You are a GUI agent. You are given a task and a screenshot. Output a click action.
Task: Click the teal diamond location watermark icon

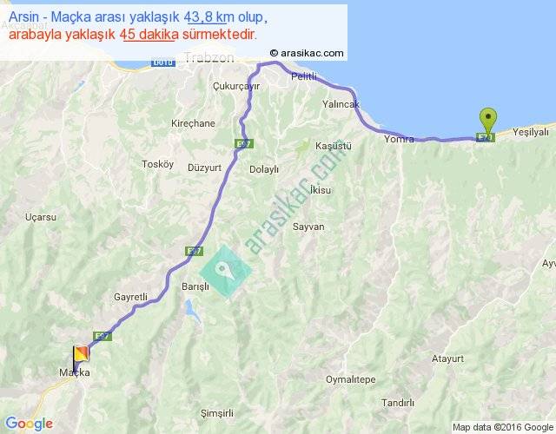point(226,271)
